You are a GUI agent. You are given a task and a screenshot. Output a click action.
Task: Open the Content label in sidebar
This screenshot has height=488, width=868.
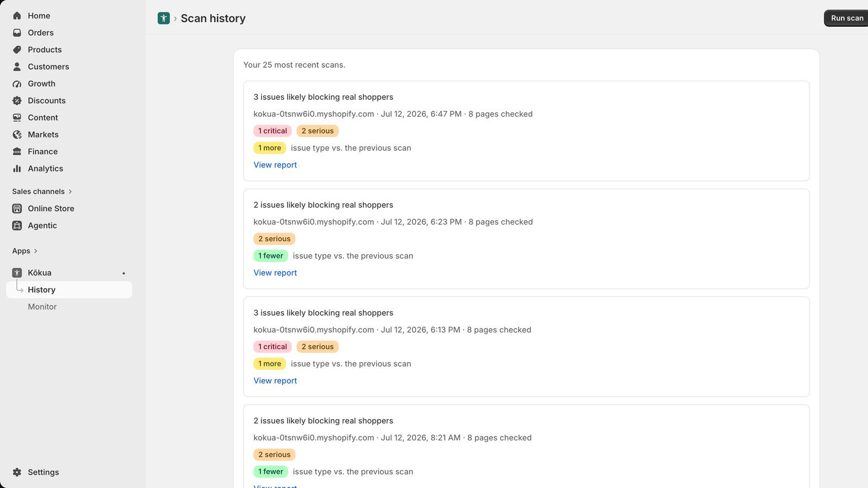pos(43,118)
